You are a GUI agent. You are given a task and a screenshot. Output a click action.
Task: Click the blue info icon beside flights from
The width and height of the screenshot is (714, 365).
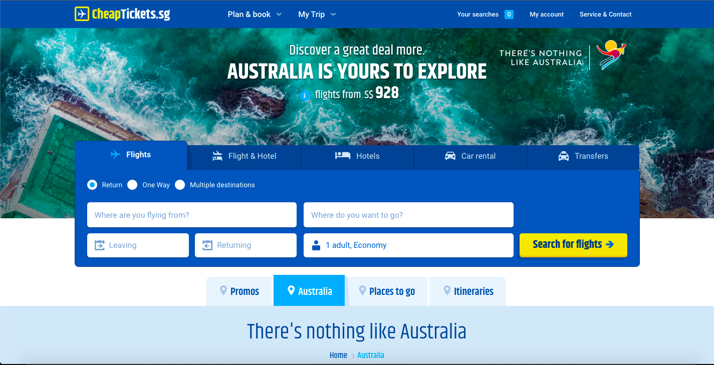click(305, 95)
